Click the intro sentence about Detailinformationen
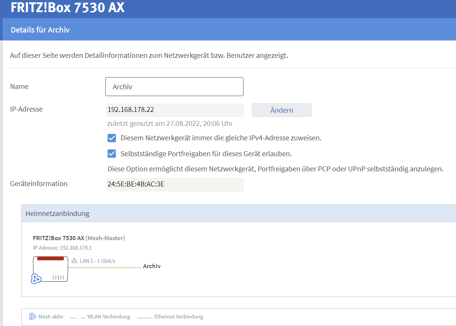 [x=149, y=56]
